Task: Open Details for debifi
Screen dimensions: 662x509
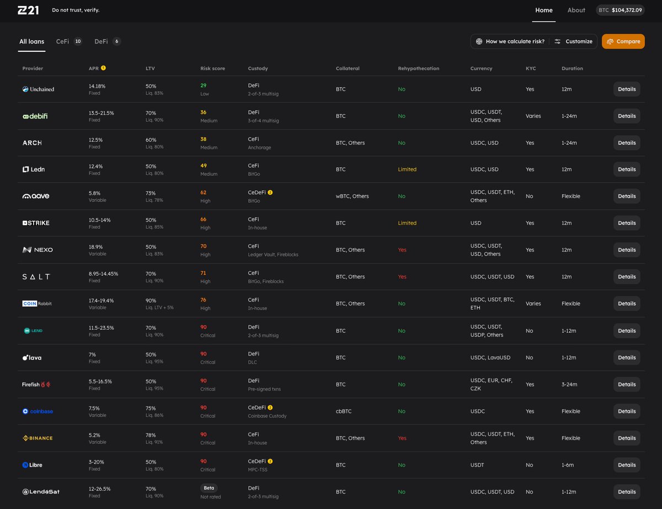Action: click(x=627, y=116)
